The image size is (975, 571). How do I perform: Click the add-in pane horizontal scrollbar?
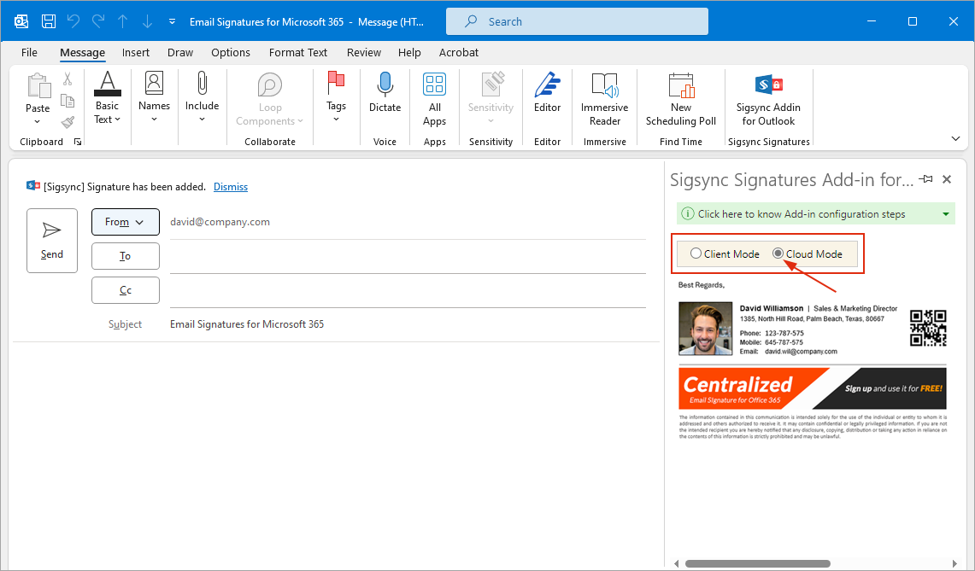[756, 563]
